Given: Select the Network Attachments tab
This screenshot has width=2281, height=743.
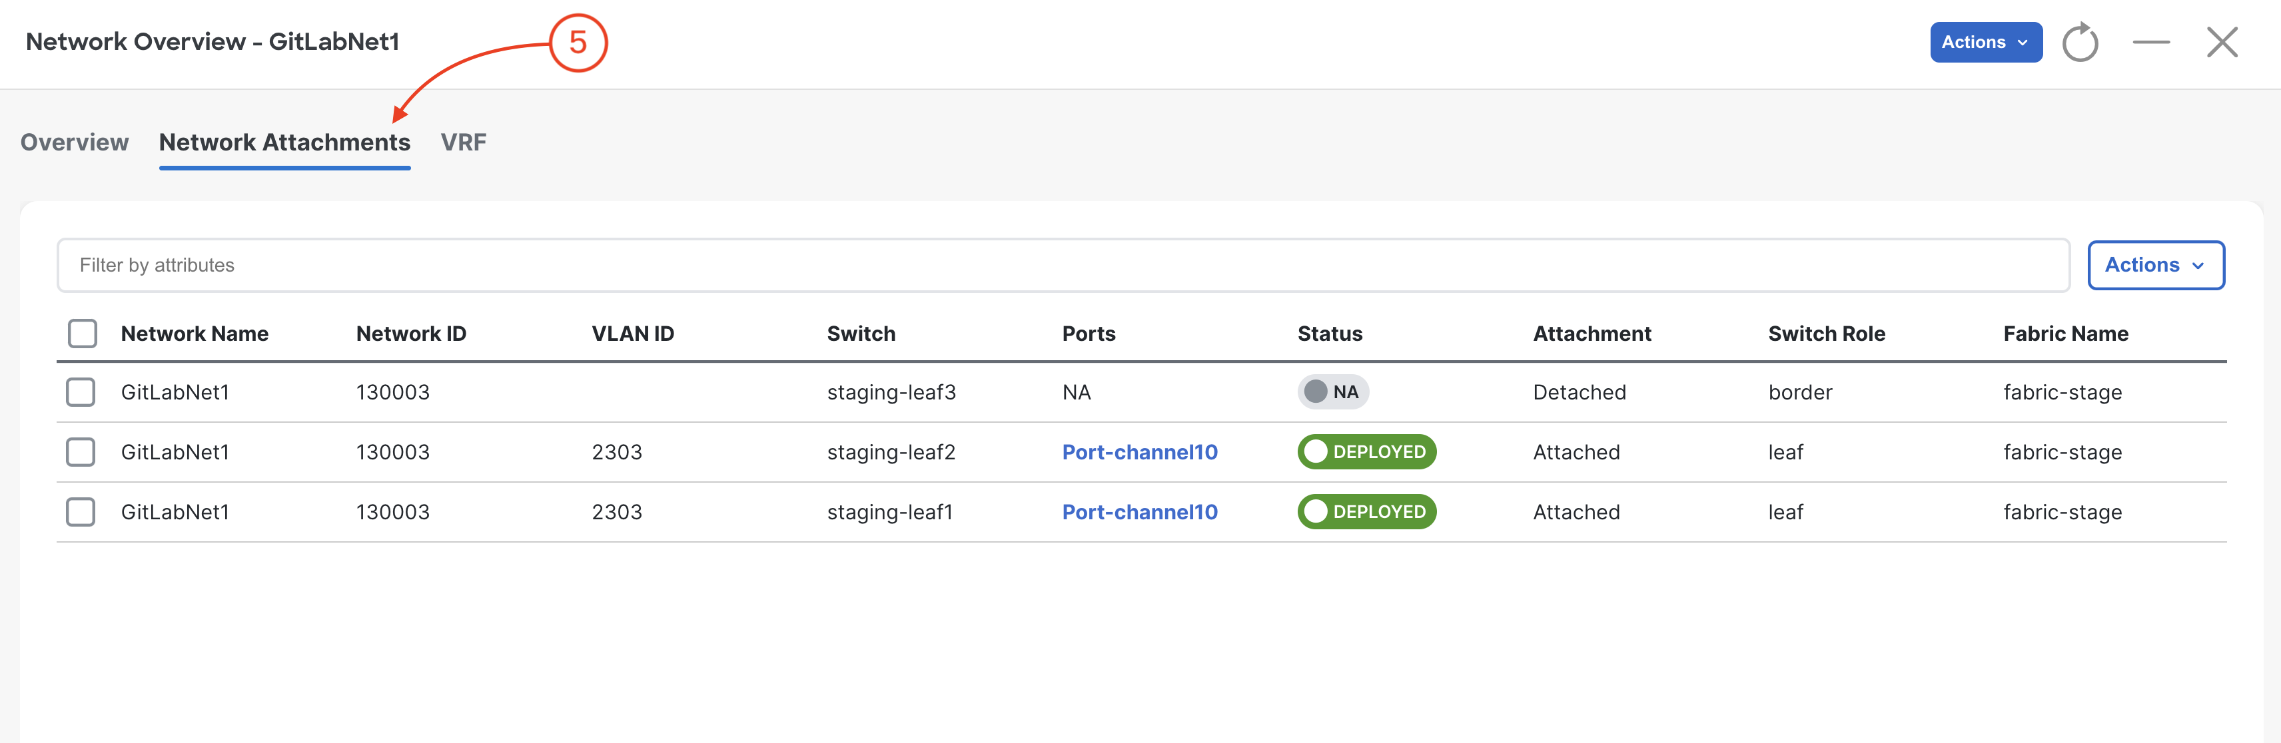Looking at the screenshot, I should tap(284, 142).
